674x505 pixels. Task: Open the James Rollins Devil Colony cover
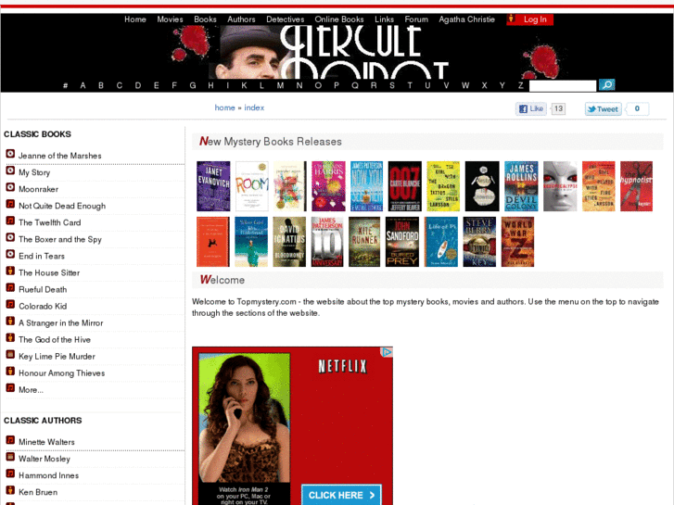tap(521, 186)
